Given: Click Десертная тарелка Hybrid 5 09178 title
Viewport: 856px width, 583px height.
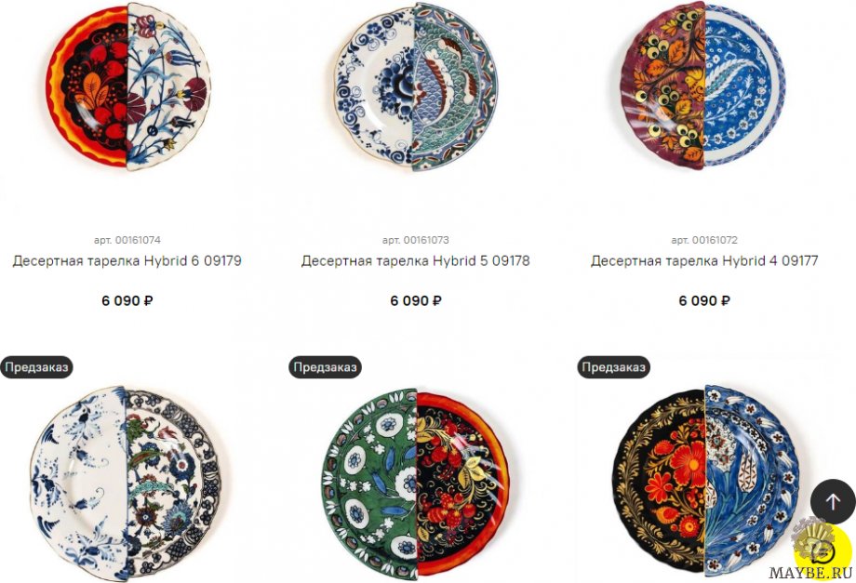Looking at the screenshot, I should 416,260.
